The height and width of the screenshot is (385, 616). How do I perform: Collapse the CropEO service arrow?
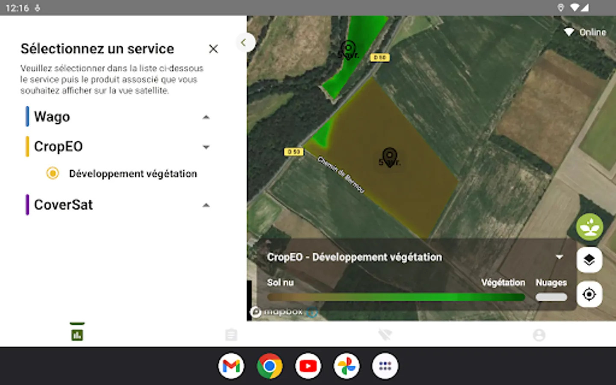click(206, 147)
